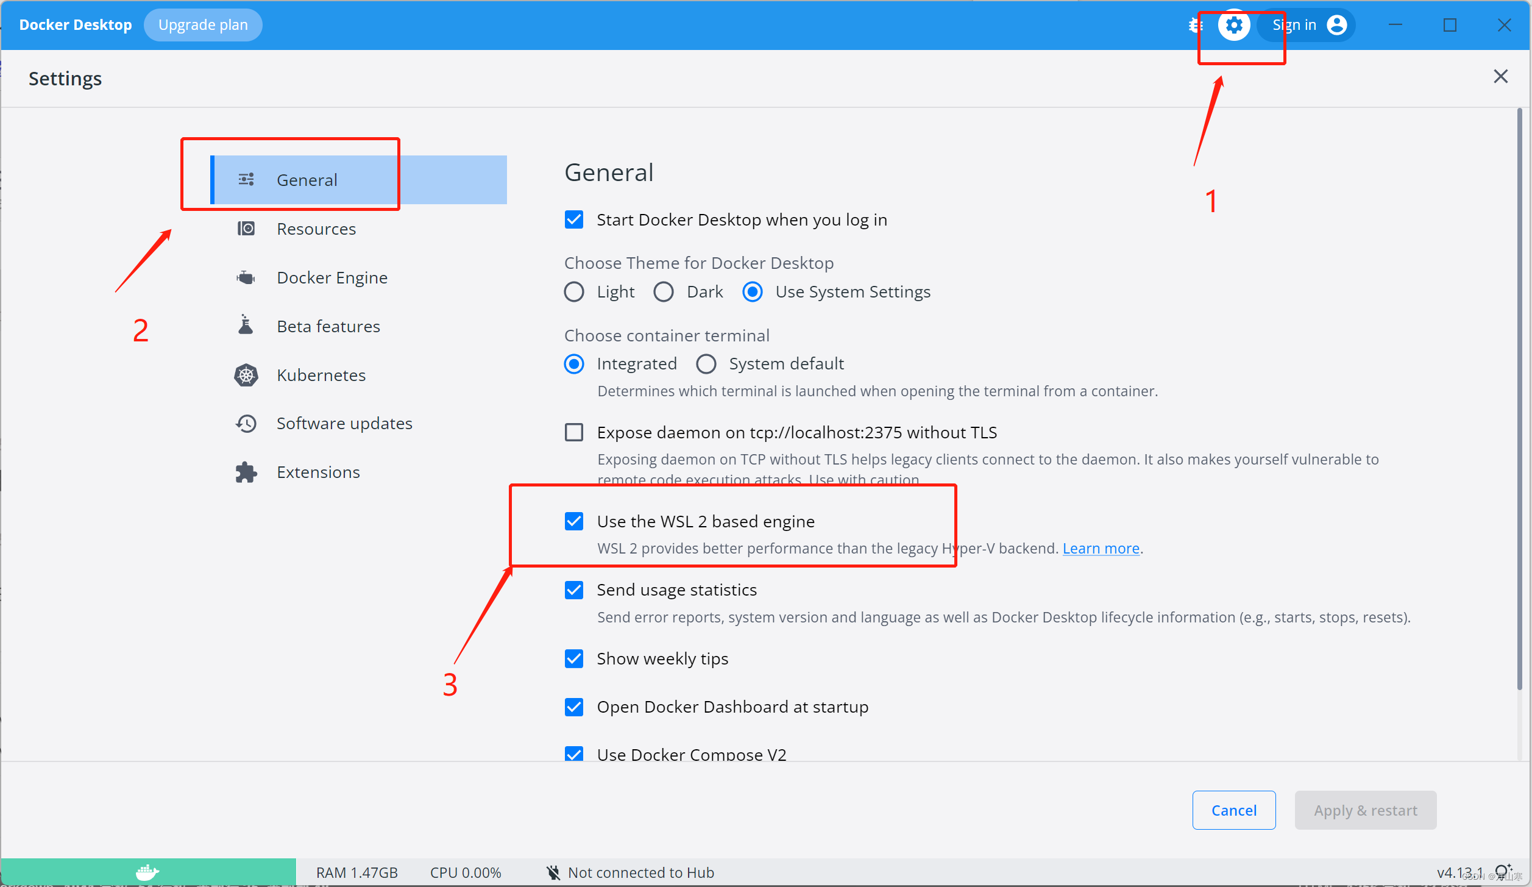1532x887 pixels.
Task: Click the Docker Engine icon in sidebar
Action: [x=246, y=277]
